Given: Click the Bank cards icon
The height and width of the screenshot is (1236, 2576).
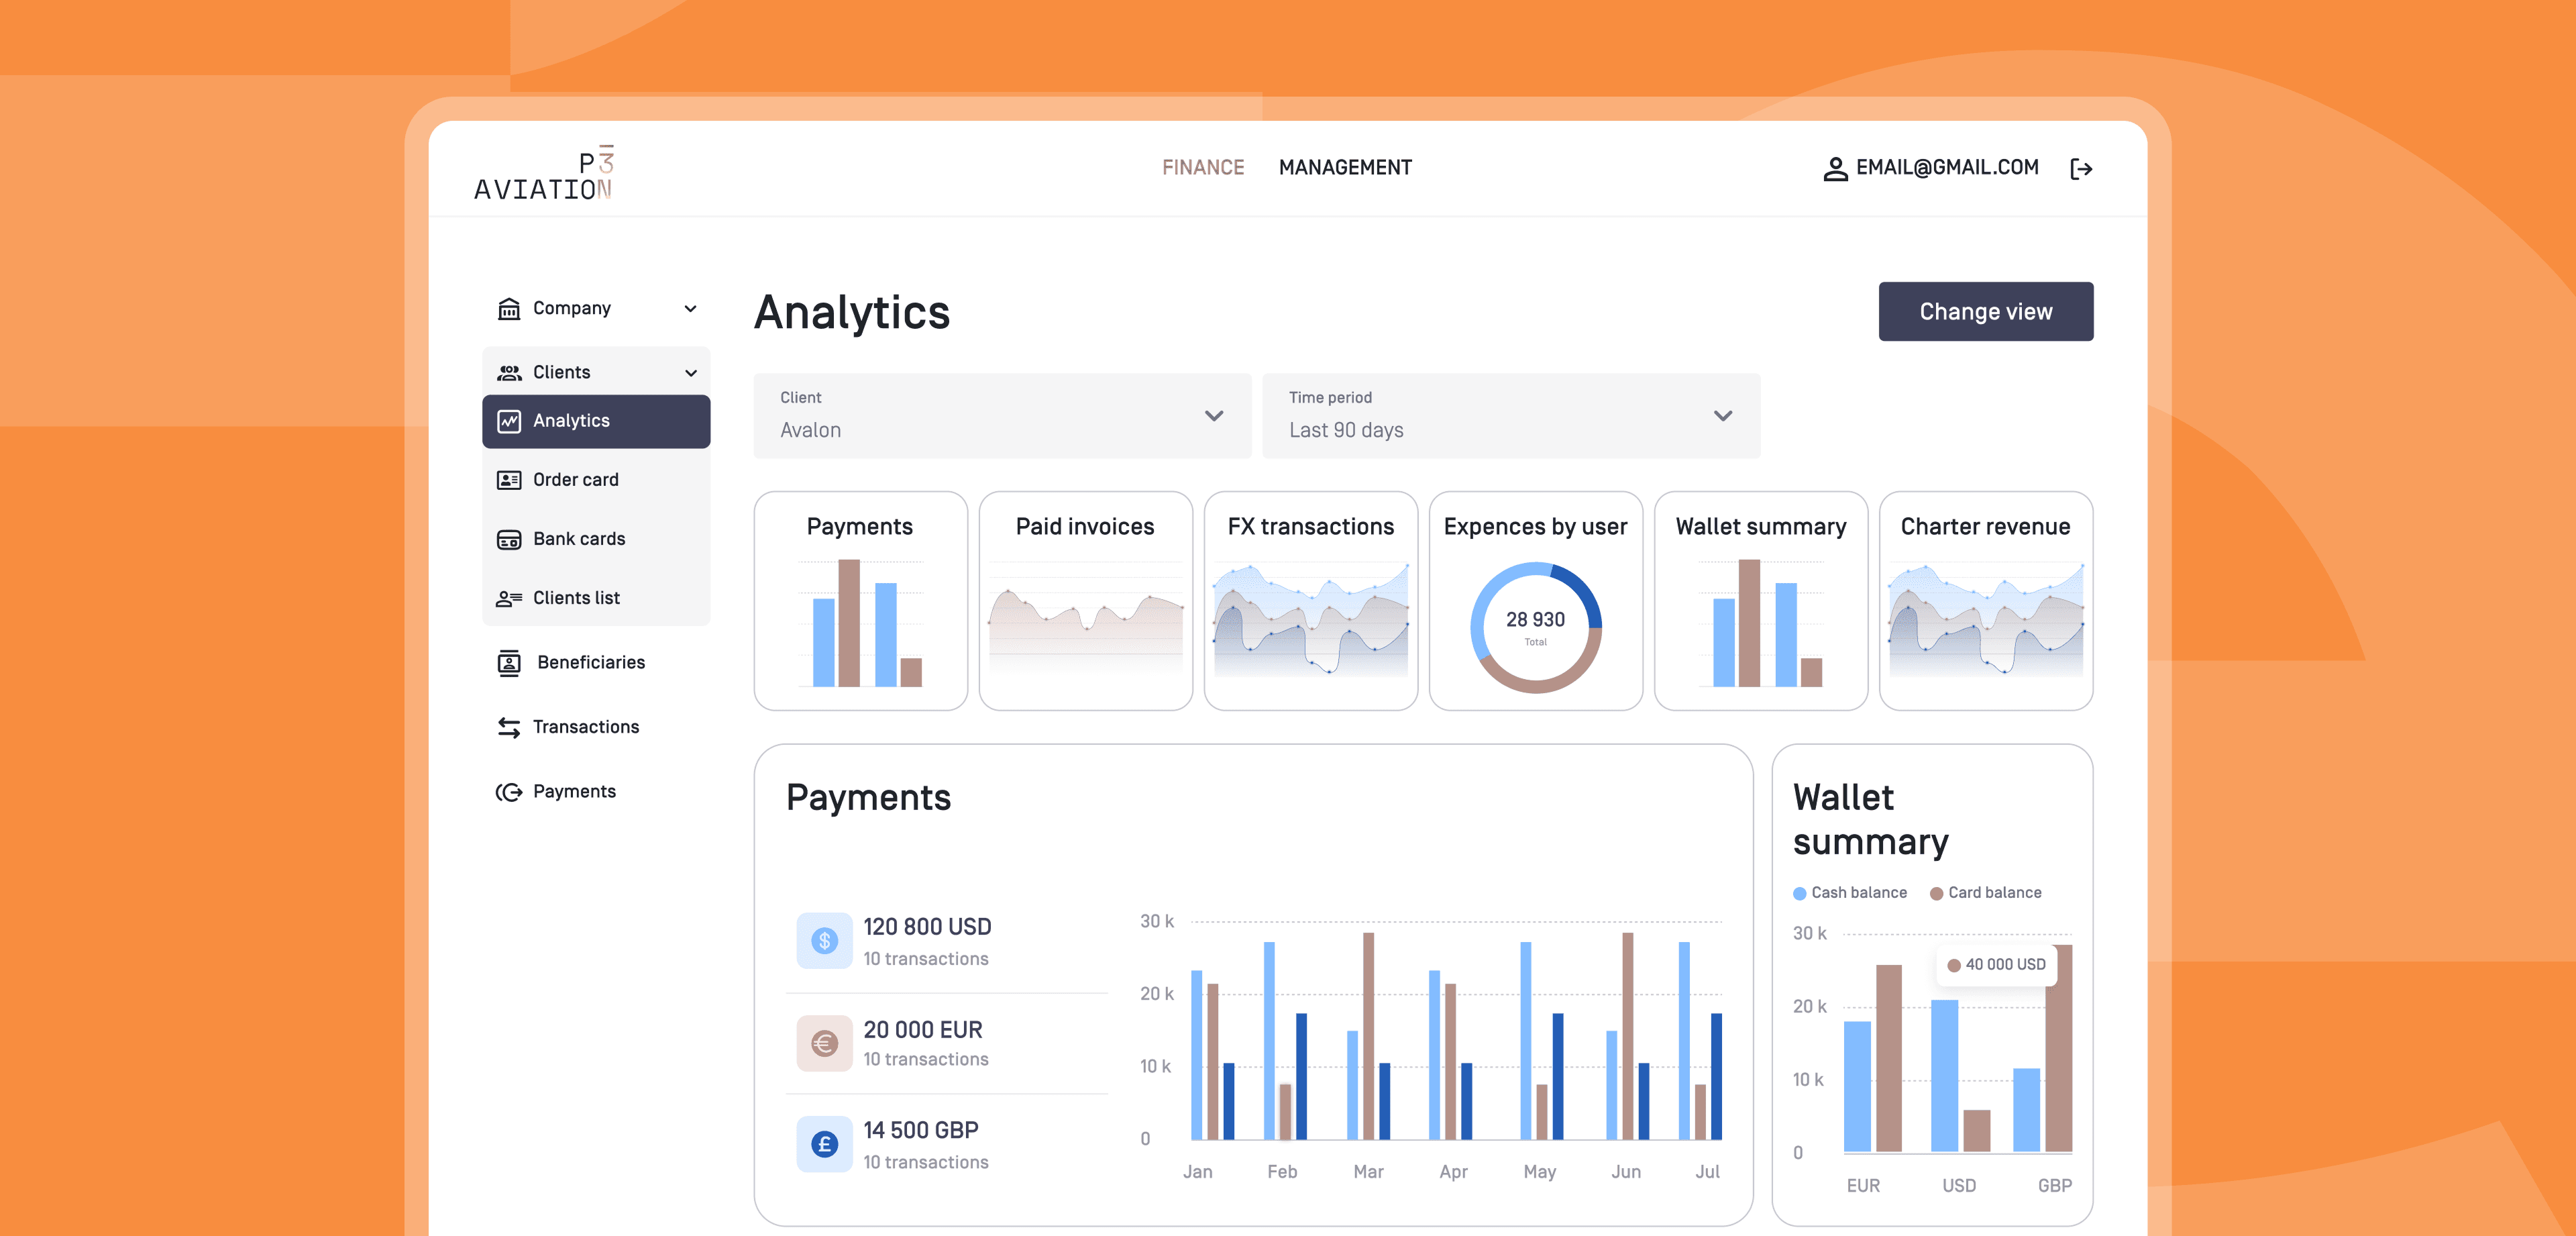Looking at the screenshot, I should 509,539.
